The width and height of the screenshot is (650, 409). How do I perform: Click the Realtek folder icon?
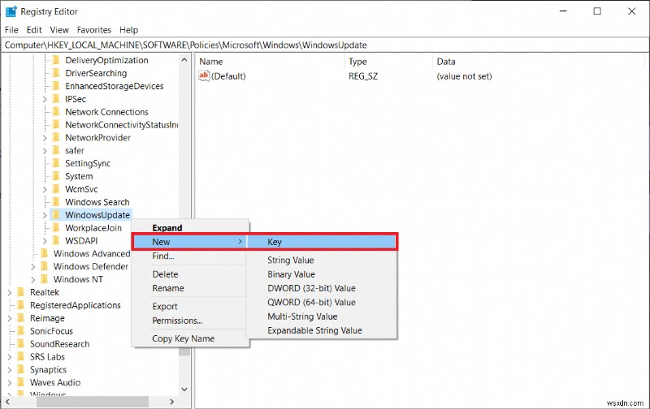(21, 292)
